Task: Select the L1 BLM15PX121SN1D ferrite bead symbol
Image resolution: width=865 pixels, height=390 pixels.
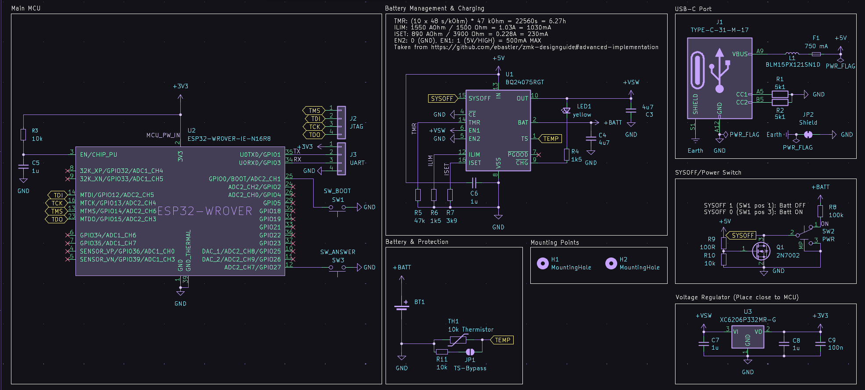Action: pyautogui.click(x=792, y=54)
